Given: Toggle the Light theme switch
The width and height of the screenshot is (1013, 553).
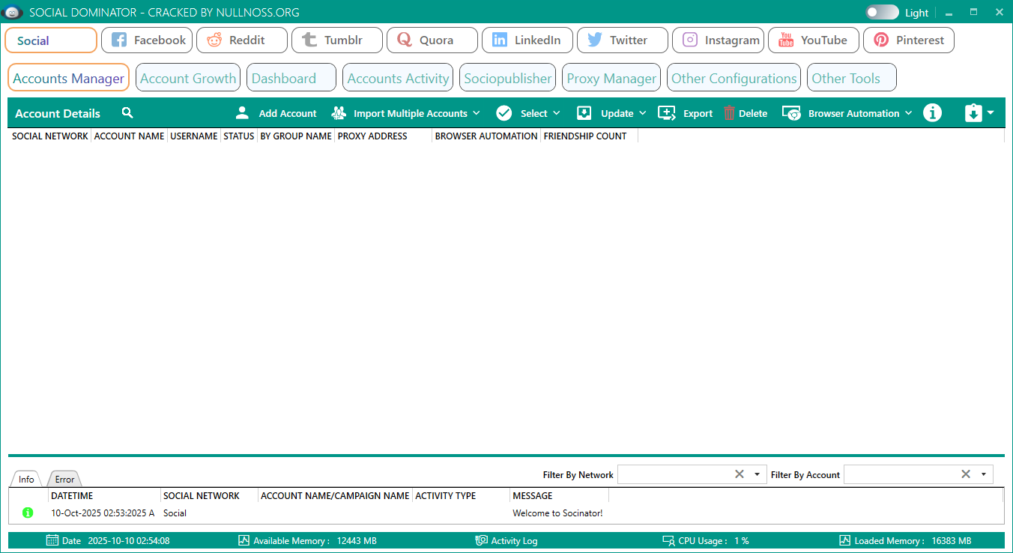Looking at the screenshot, I should pos(882,13).
